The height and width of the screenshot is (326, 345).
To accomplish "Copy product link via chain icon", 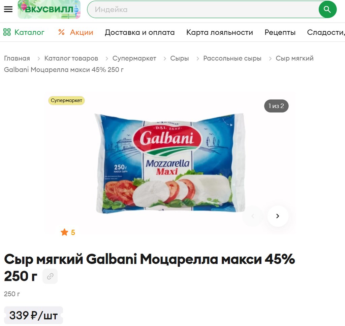I will [x=50, y=276].
